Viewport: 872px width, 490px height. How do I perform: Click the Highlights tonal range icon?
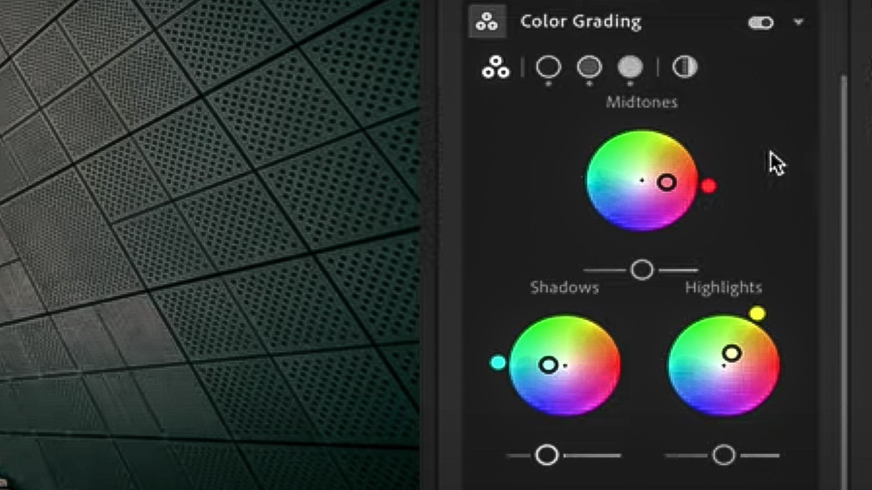point(630,68)
